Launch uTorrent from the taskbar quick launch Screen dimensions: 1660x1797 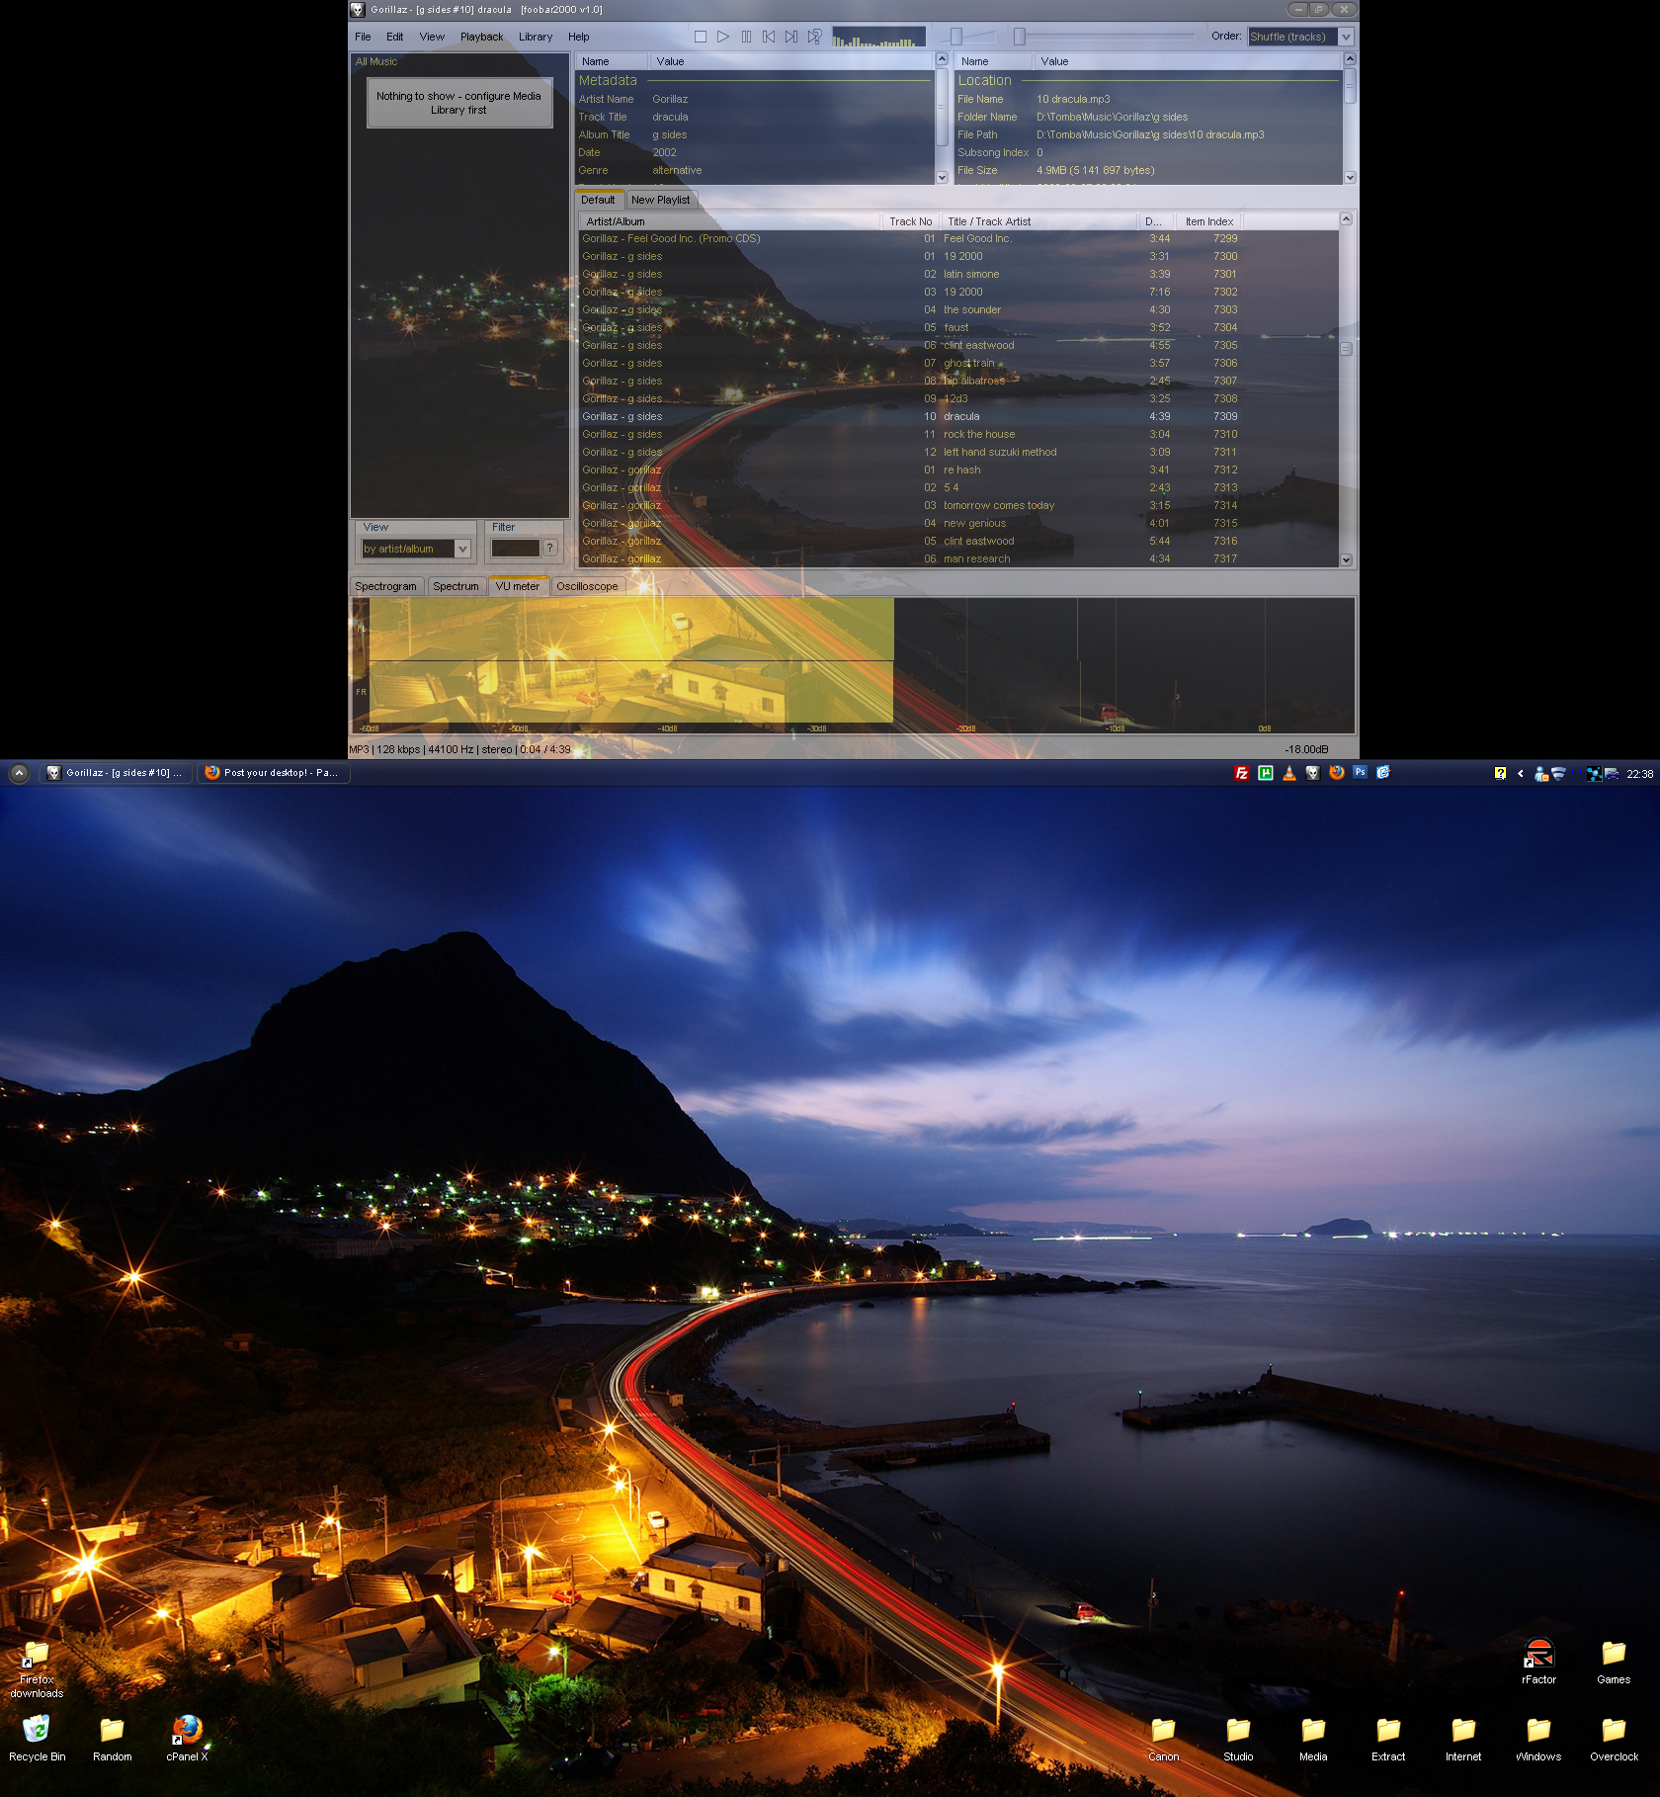point(1266,773)
